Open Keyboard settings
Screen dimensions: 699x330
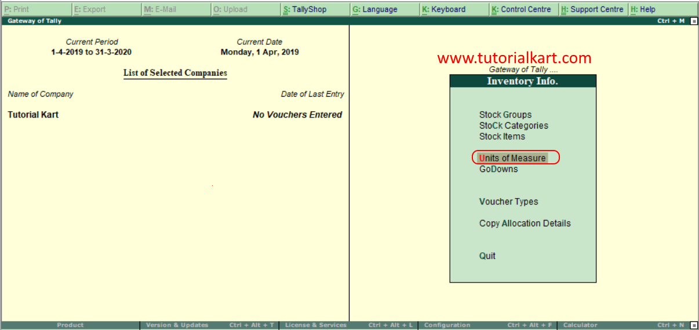pos(454,9)
